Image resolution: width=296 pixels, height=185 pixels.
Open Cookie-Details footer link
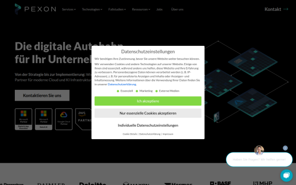130,134
